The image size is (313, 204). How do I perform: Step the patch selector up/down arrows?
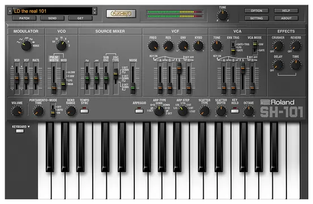[x=95, y=11]
